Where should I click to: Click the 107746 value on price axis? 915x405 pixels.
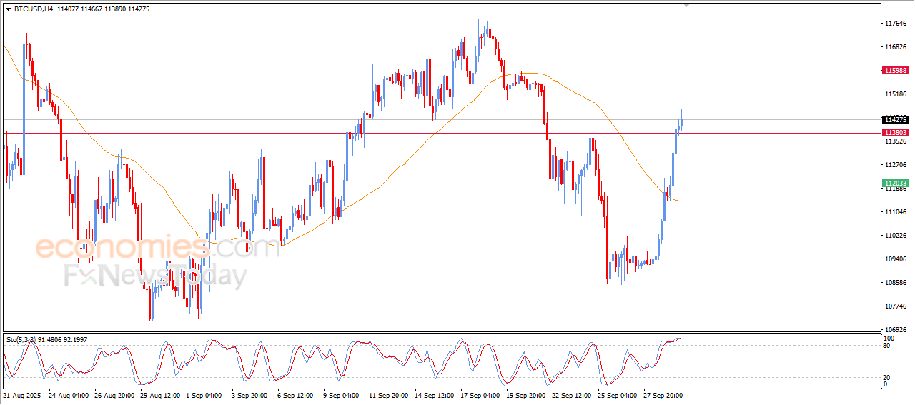click(x=896, y=306)
